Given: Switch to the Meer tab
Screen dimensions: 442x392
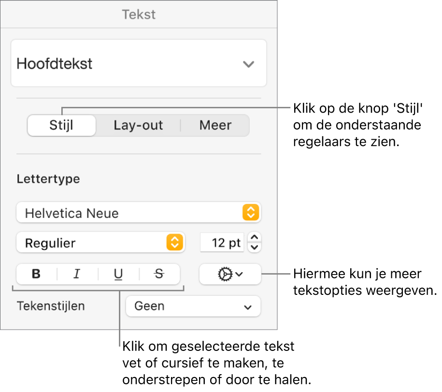Looking at the screenshot, I should pyautogui.click(x=215, y=125).
